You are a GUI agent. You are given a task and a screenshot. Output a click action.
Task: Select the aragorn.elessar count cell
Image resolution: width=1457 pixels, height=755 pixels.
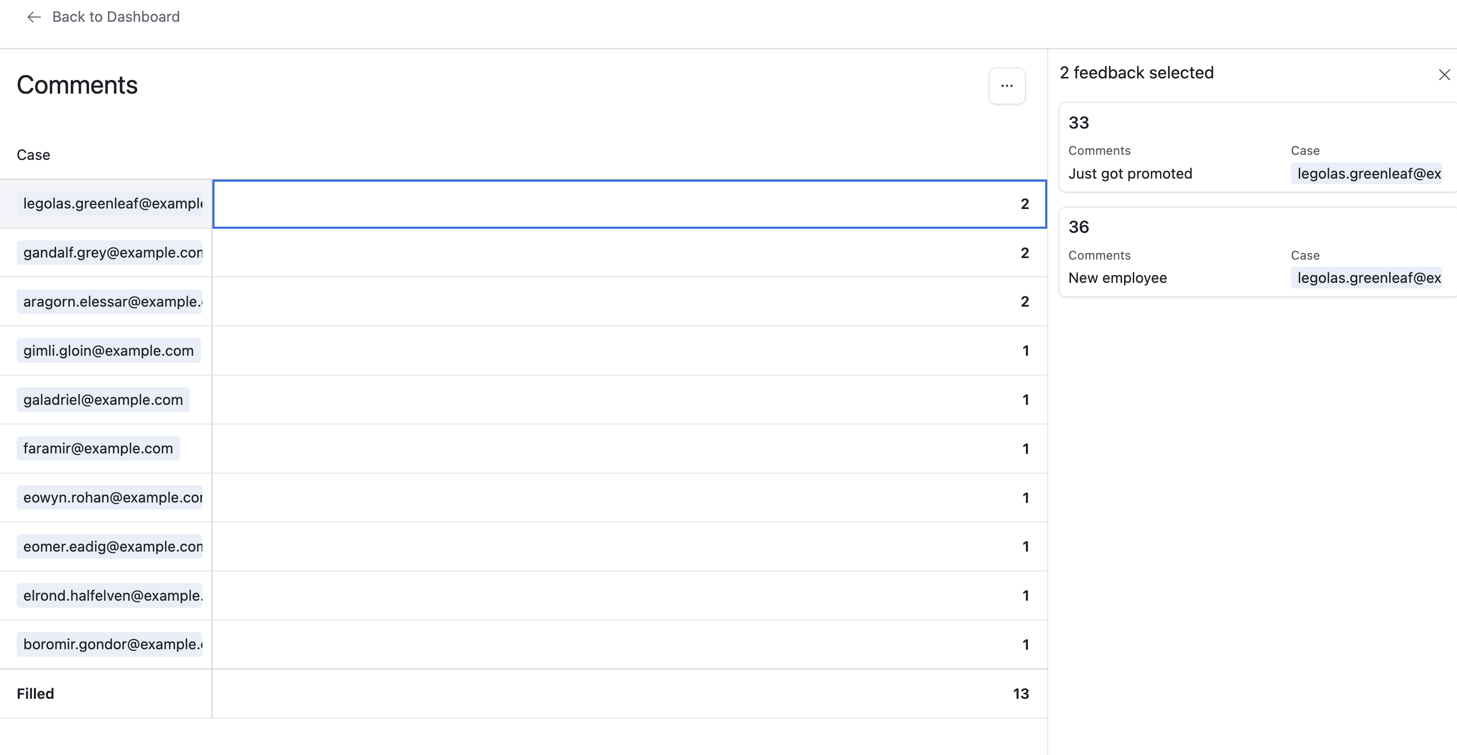tap(629, 302)
